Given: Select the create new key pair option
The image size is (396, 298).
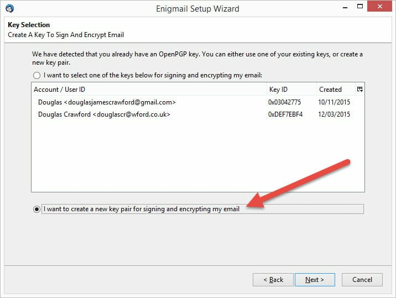Looking at the screenshot, I should tap(37, 209).
